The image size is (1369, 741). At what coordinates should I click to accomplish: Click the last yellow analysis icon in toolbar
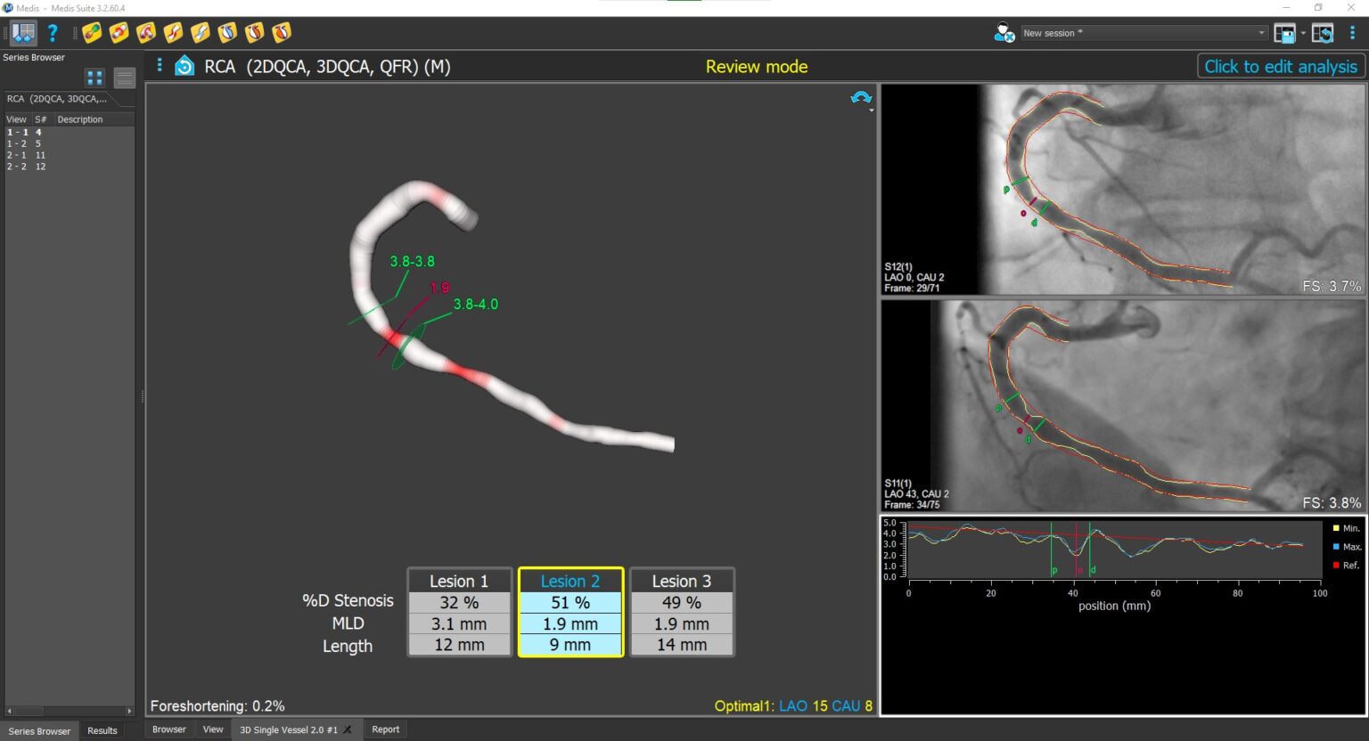pyautogui.click(x=282, y=33)
